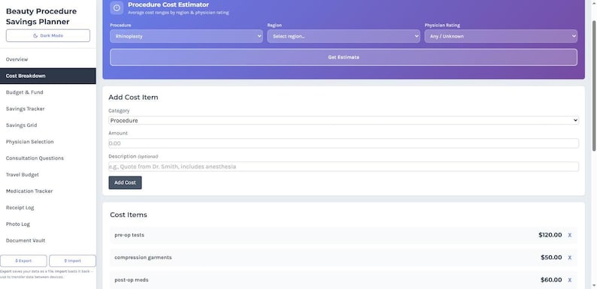Click the Add Cost button
This screenshot has width=597, height=289.
[x=125, y=182]
